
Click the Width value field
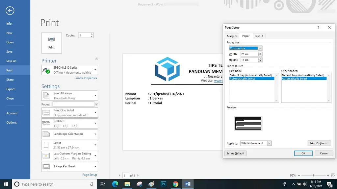[249, 54]
